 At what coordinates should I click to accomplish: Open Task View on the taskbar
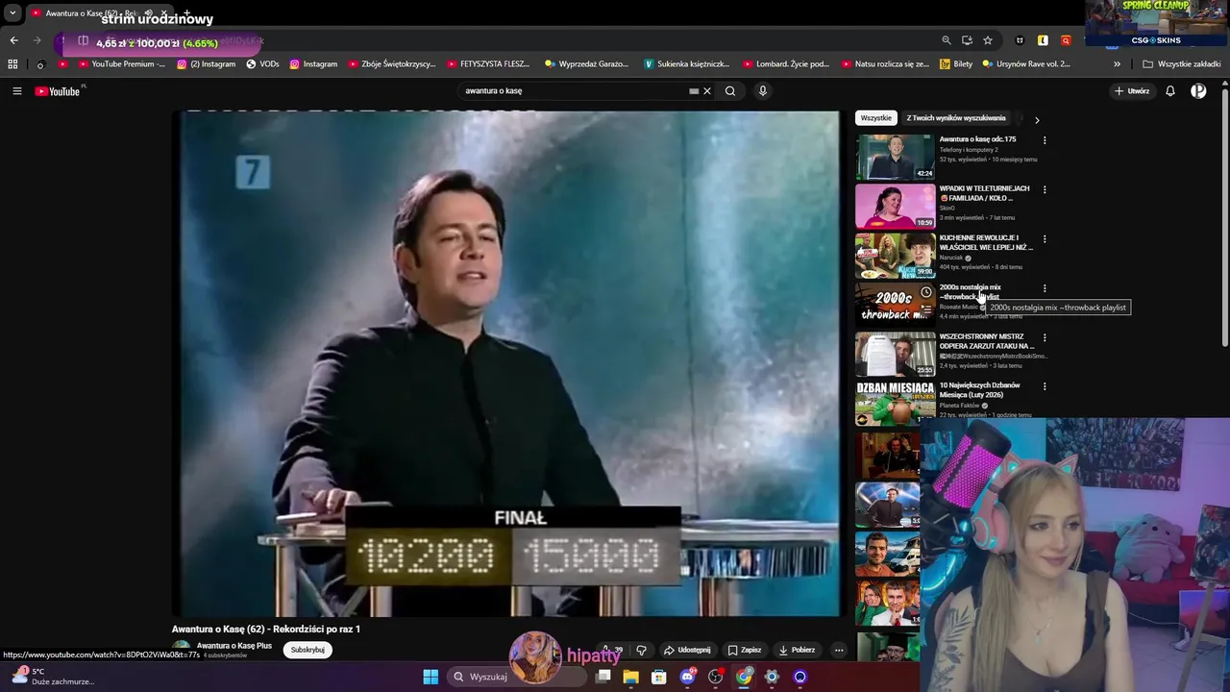pyautogui.click(x=603, y=677)
